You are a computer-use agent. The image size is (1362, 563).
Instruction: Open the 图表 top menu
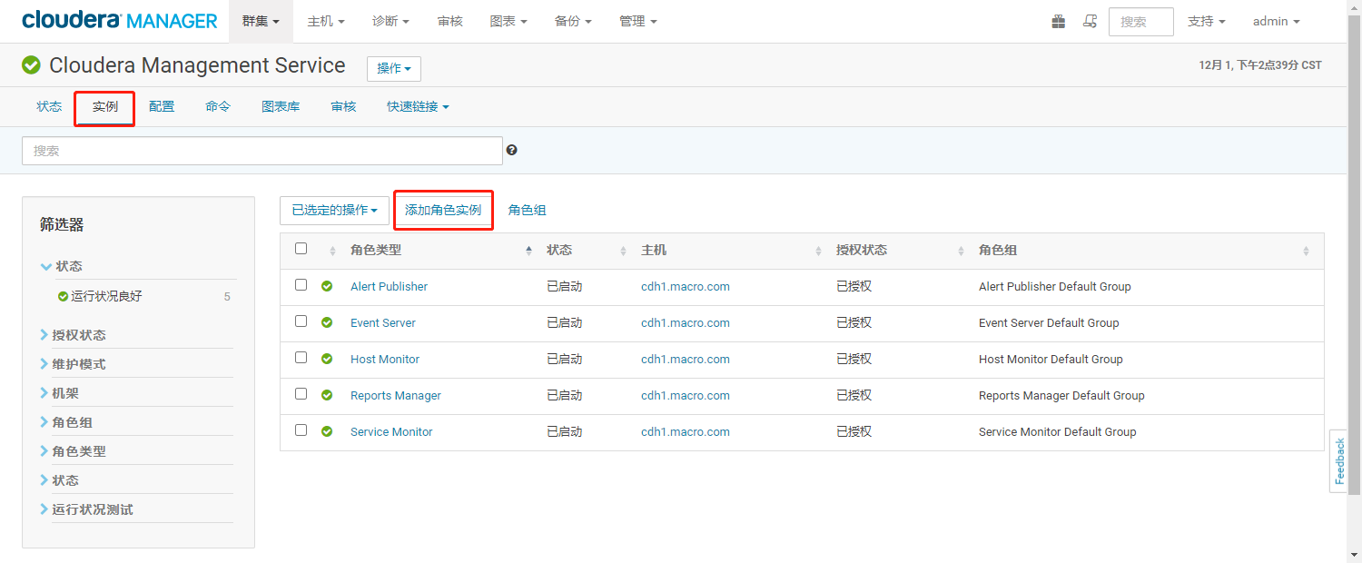click(508, 21)
